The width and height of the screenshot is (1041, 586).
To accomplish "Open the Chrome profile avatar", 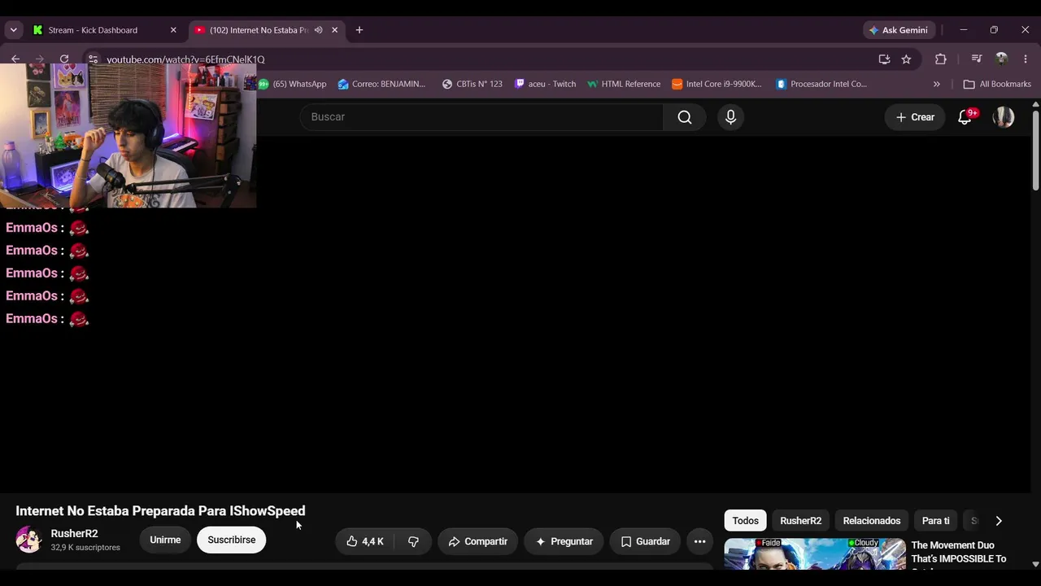I will pos(1002,59).
